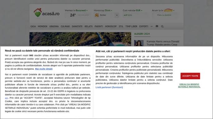Open the TIMP LIBER menu item
The image size is (213, 119).
131,26
